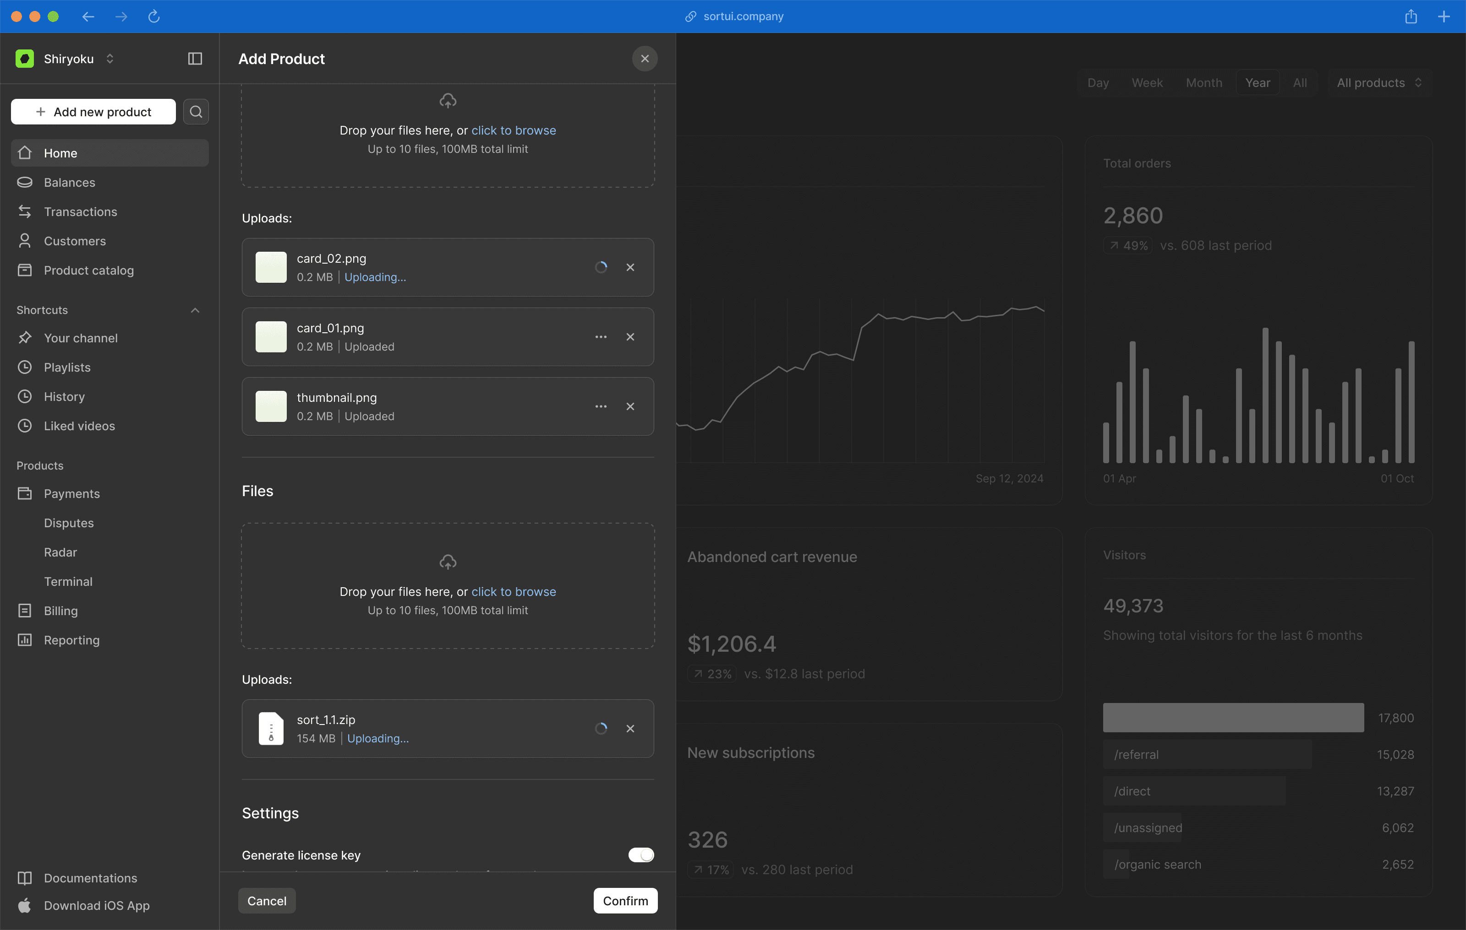The image size is (1466, 930).
Task: Switch to the Month time range
Action: [x=1203, y=82]
